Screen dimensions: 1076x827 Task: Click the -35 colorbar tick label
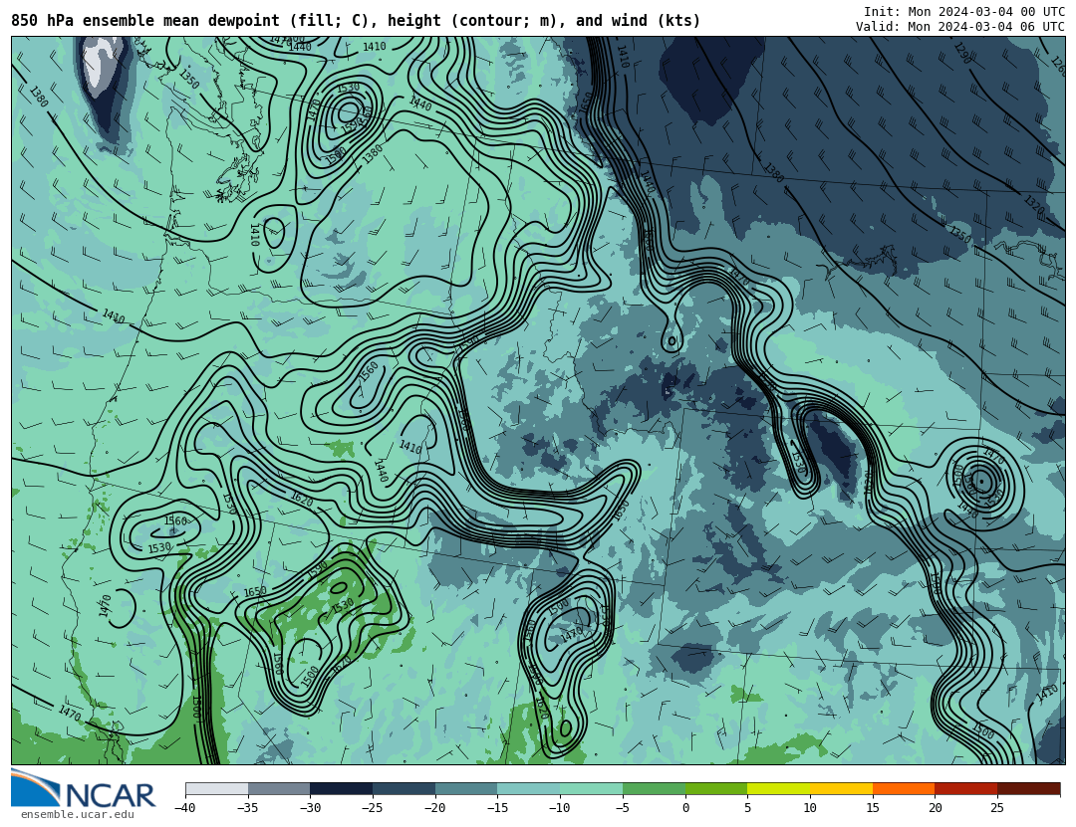(248, 808)
